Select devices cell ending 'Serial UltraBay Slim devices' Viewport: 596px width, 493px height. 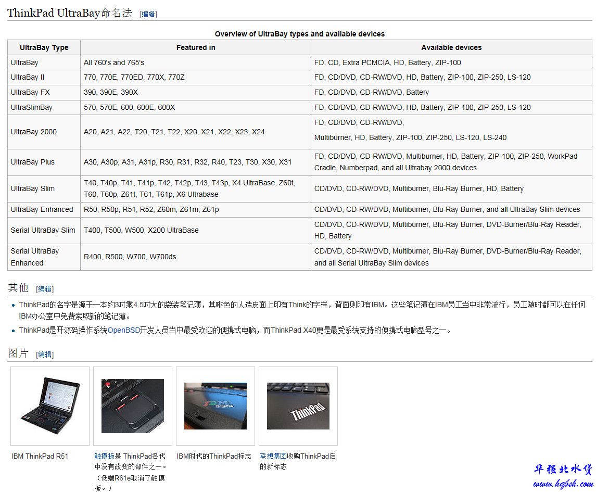click(x=451, y=257)
